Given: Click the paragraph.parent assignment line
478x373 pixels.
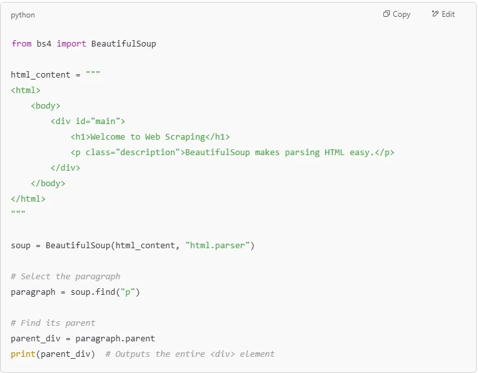Looking at the screenshot, I should 83,339.
